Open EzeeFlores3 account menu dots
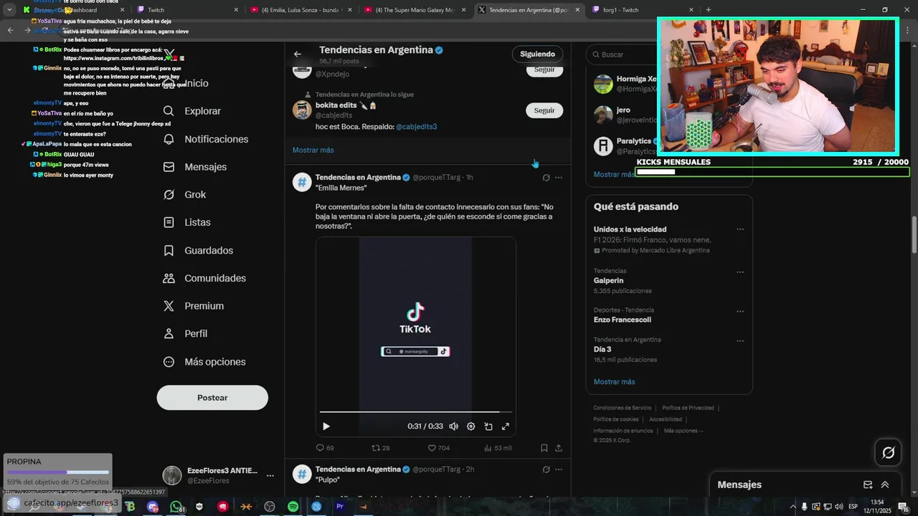 pos(270,476)
